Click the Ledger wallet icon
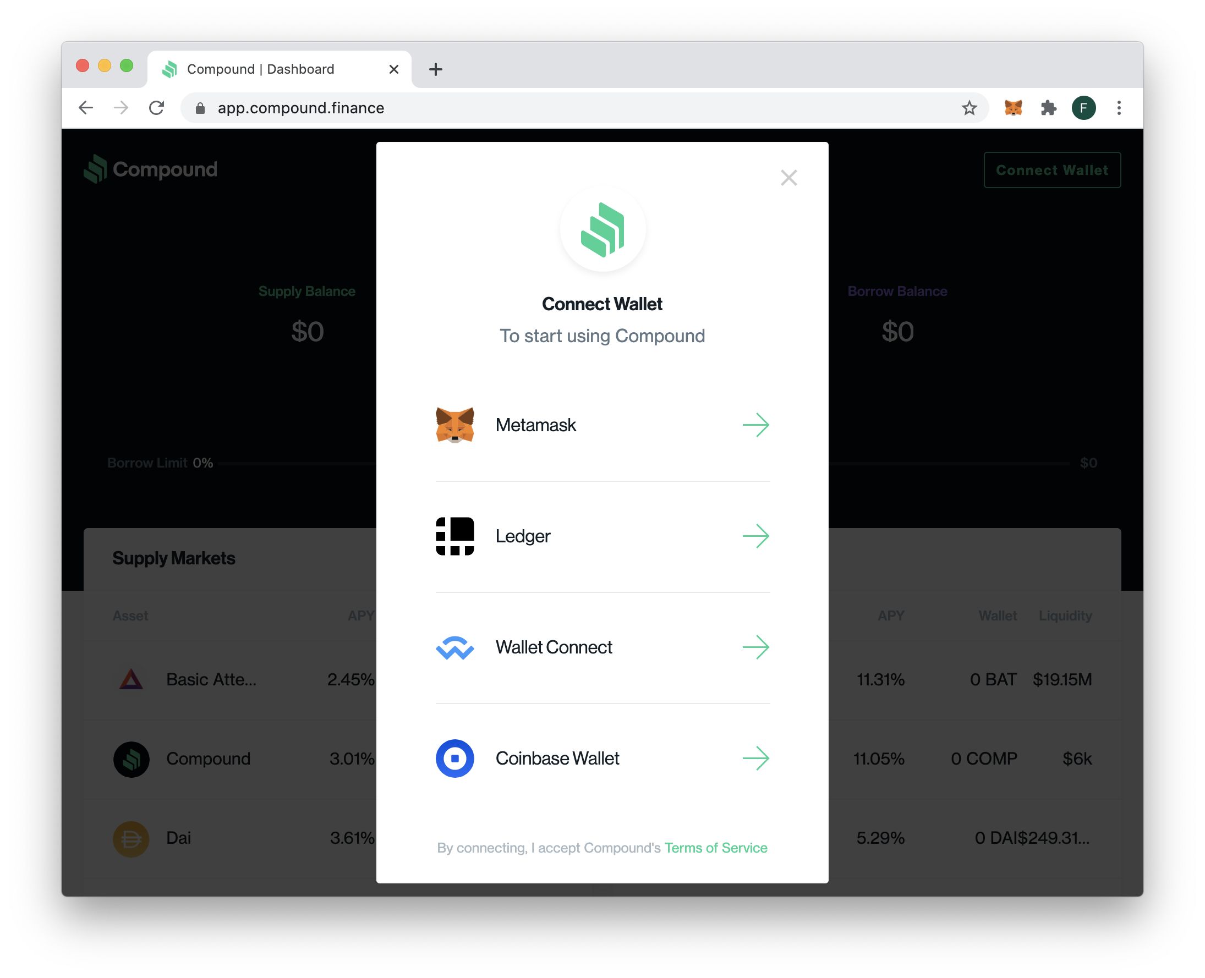 click(455, 535)
